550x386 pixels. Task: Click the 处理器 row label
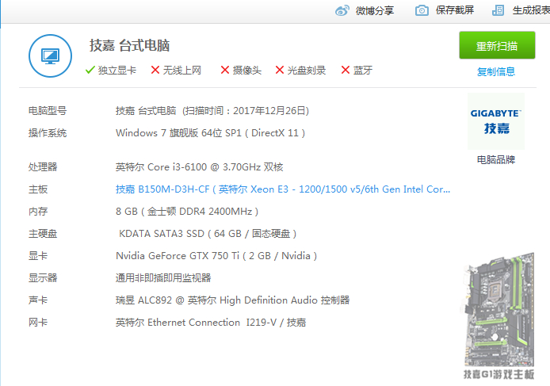(x=43, y=167)
